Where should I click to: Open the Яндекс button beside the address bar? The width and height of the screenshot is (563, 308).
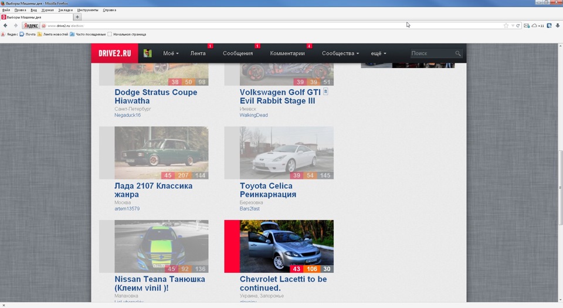point(31,25)
